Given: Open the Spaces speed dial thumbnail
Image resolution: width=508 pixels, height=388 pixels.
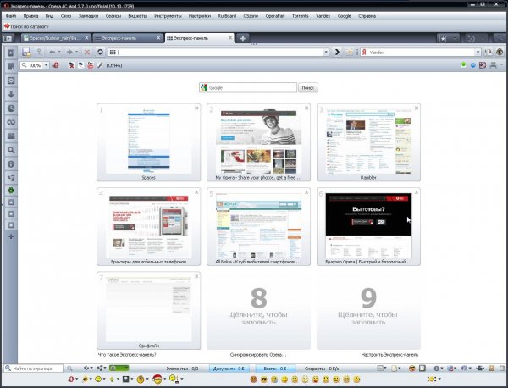Looking at the screenshot, I should 148,142.
